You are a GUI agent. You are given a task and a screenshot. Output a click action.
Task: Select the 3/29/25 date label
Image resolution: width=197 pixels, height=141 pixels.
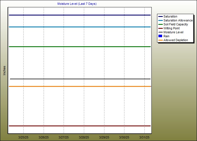104,137
